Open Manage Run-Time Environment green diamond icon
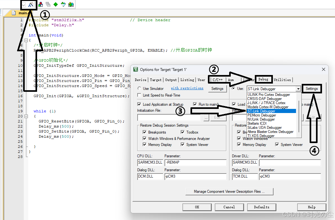The height and width of the screenshot is (220, 335). pyautogui.click(x=55, y=4)
